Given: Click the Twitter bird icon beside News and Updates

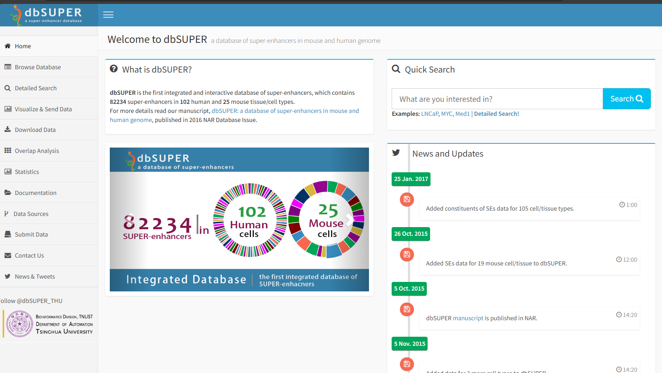Looking at the screenshot, I should [396, 153].
